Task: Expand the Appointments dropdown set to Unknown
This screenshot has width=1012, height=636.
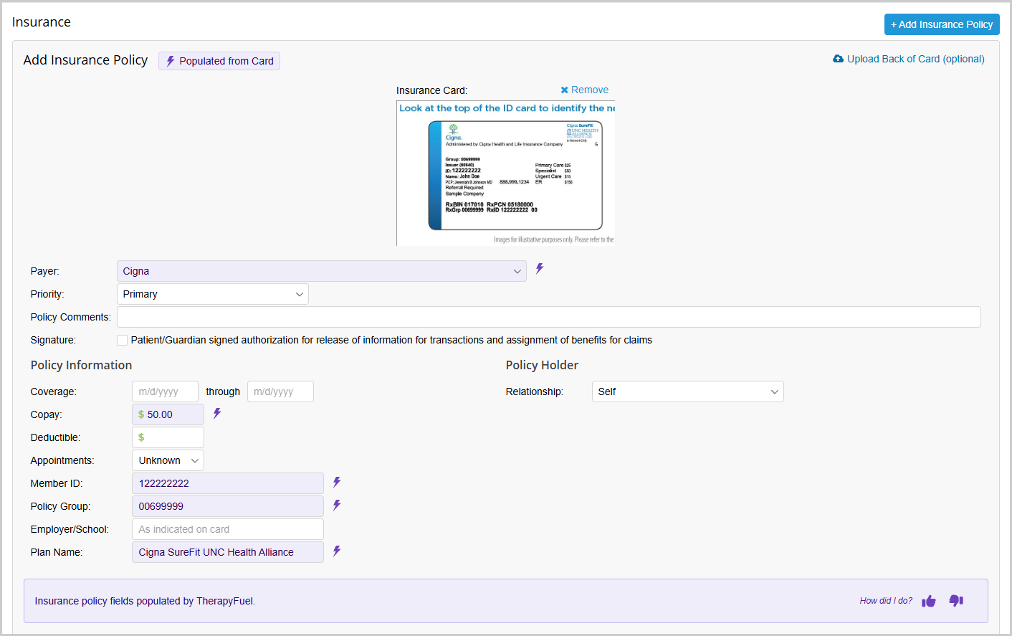Action: pos(168,460)
